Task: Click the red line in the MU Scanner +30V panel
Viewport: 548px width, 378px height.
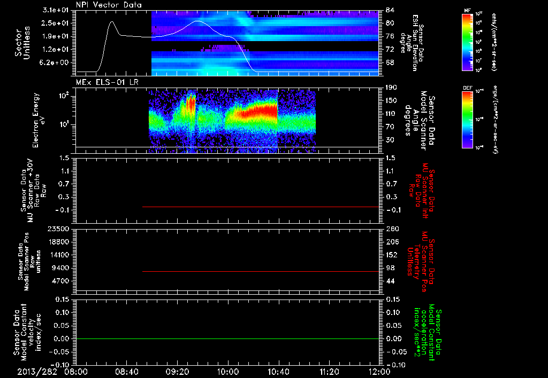Action: [261, 207]
